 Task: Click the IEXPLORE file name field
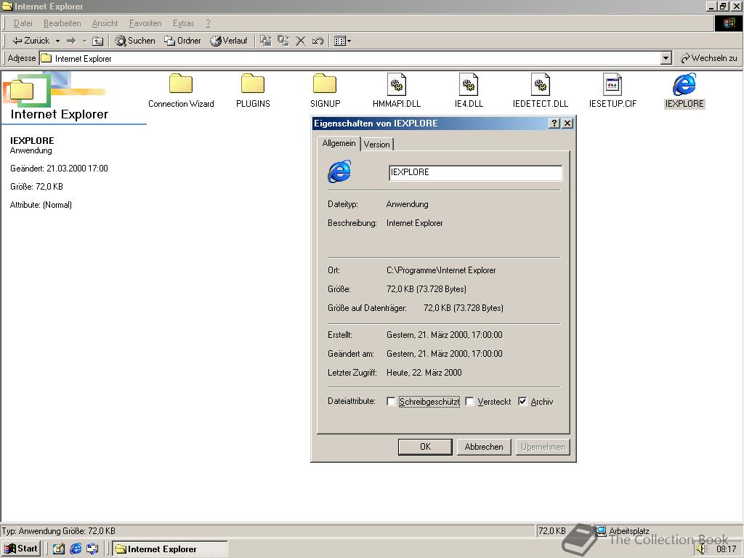[475, 172]
